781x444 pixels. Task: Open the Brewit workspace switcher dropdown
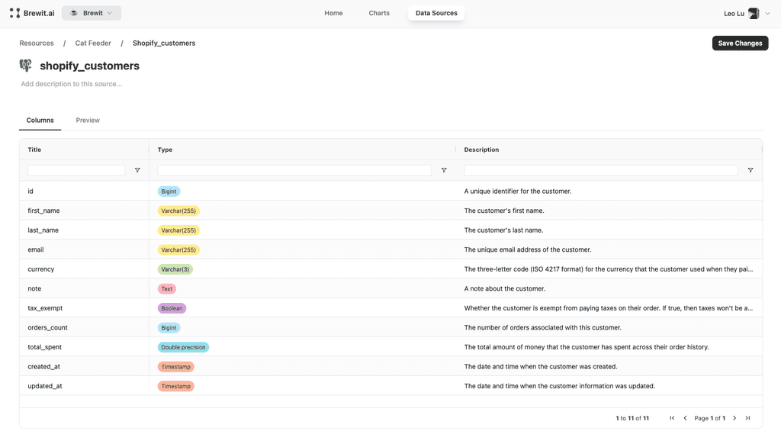(91, 12)
